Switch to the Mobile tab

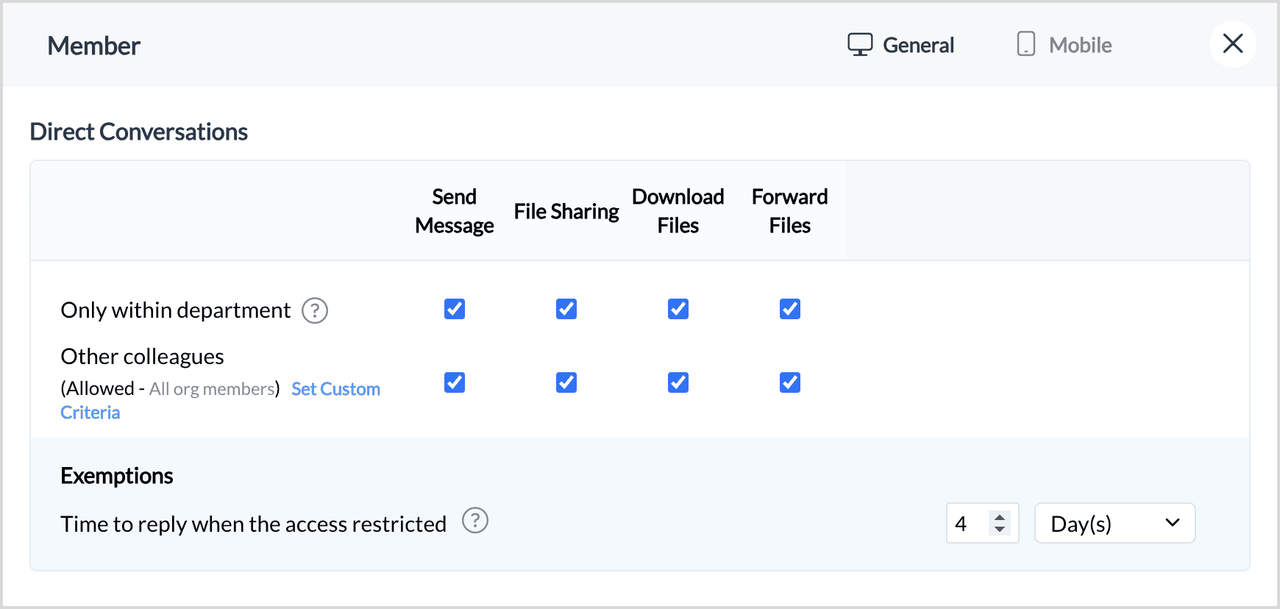point(1080,45)
